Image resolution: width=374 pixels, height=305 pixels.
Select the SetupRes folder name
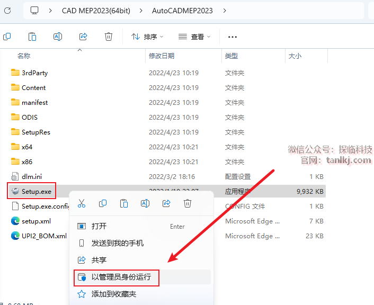click(36, 132)
